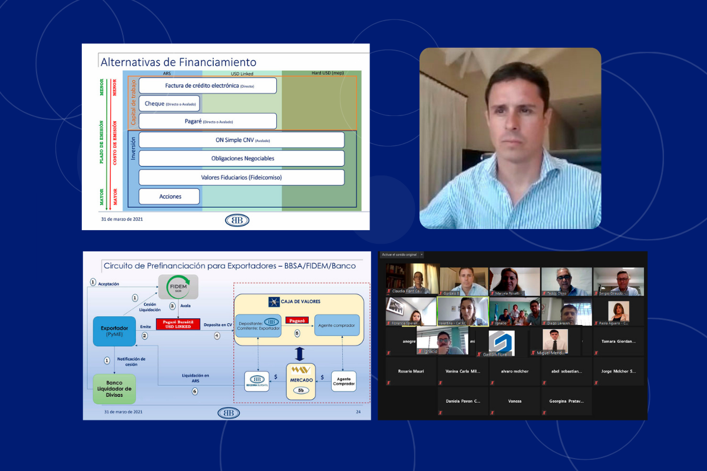The height and width of the screenshot is (471, 707).
Task: Click the FIDEM SGR logo in diagram
Action: click(x=177, y=286)
